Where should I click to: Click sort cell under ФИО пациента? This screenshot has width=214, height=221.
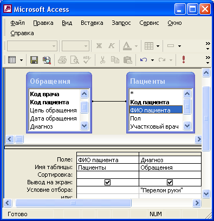click(x=108, y=175)
